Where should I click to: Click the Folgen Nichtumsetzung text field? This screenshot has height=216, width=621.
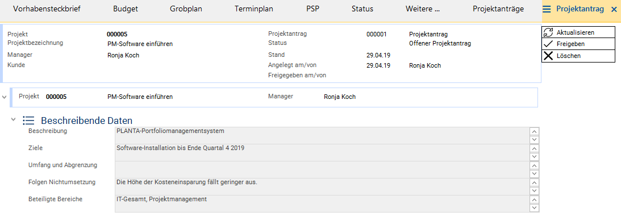[x=322, y=186]
